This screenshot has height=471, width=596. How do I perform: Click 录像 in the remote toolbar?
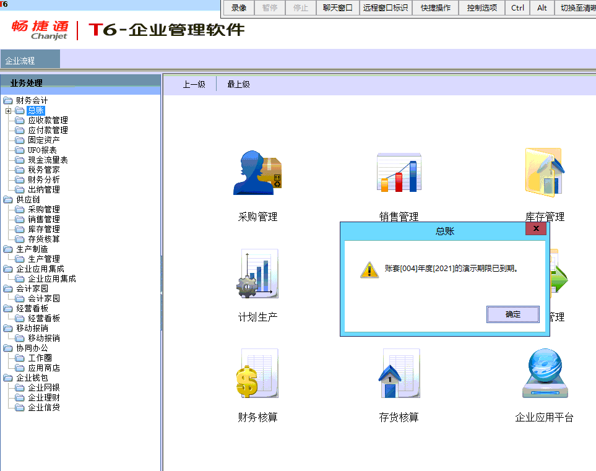tap(239, 8)
